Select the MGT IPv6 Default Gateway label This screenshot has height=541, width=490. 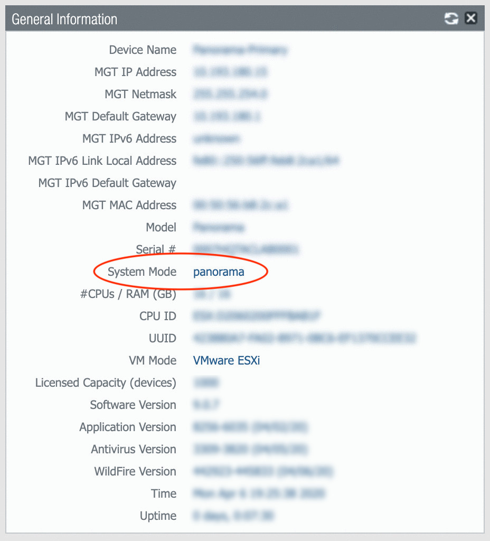(x=107, y=183)
